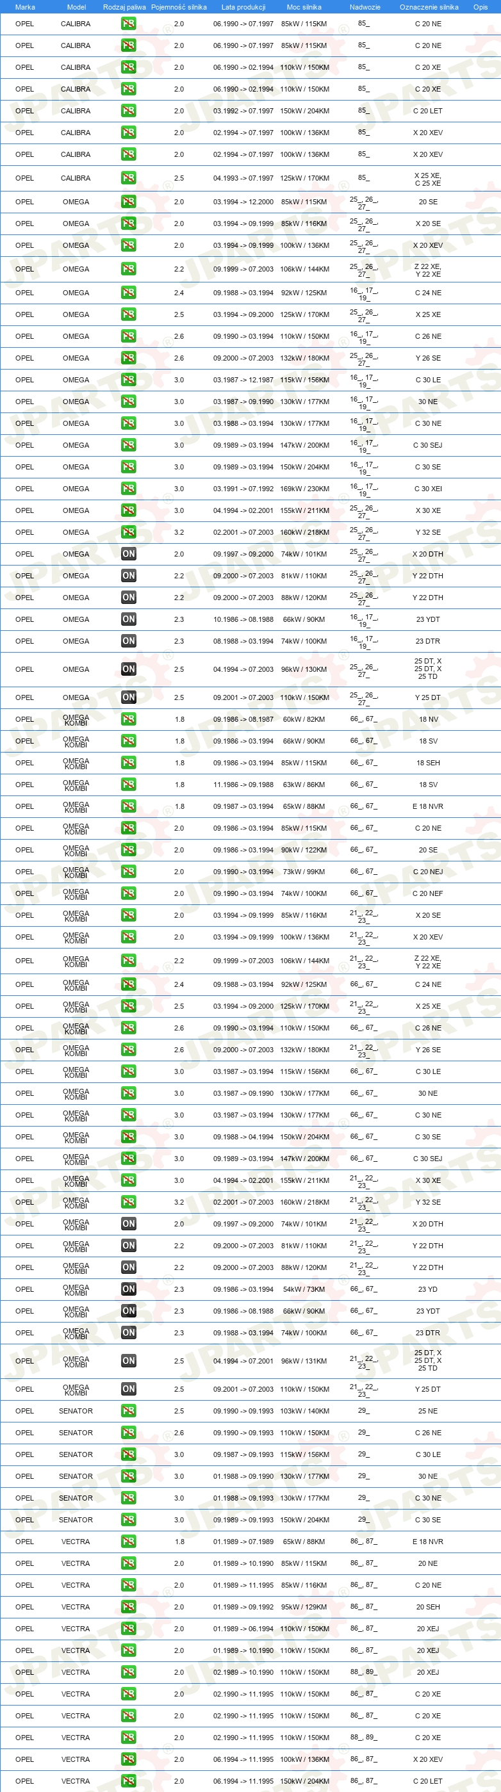The width and height of the screenshot is (501, 1792).
Task: Click petrol icon in Omega Kombi C 20 NEF row
Action: 129,893
